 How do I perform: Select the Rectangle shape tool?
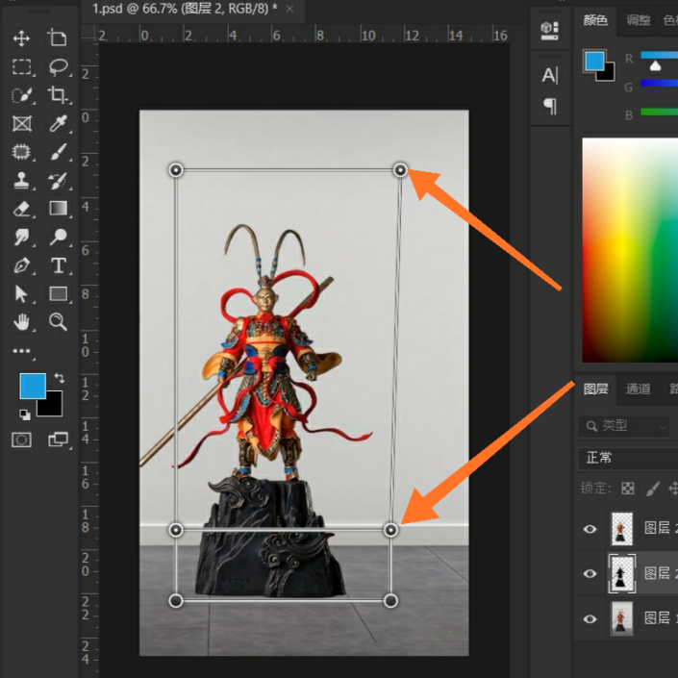click(59, 293)
